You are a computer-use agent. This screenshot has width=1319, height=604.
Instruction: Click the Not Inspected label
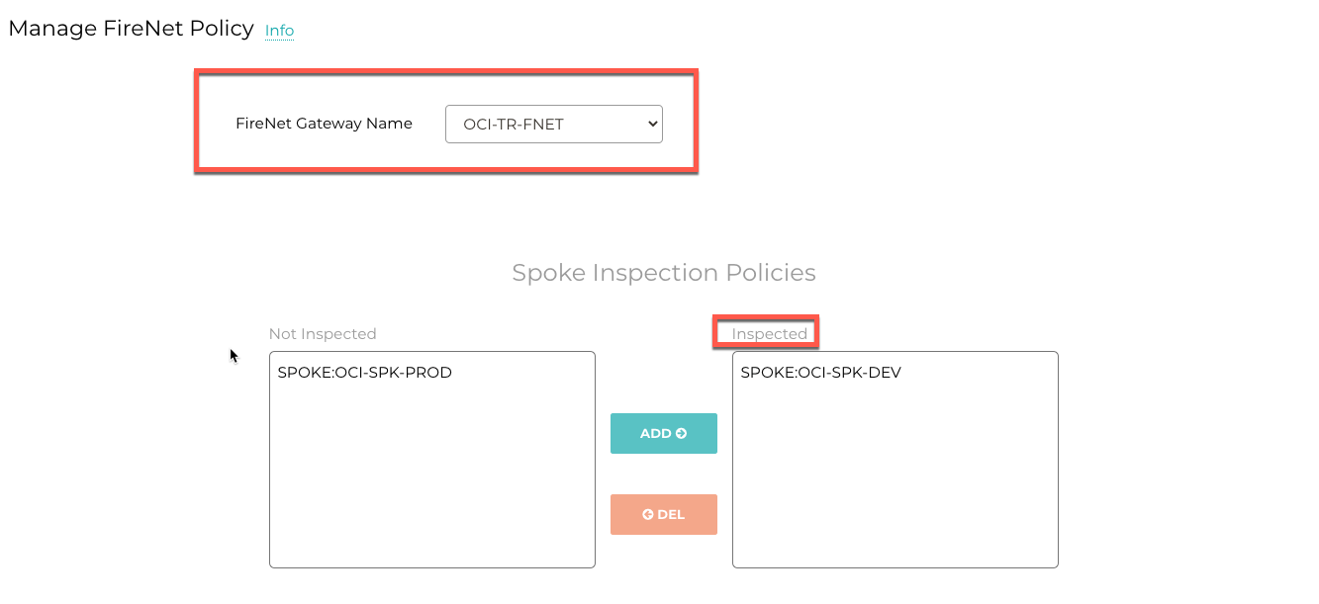tap(323, 333)
